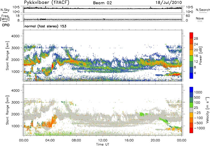Click the 16:00 time axis tick label
This screenshot has height=146, width=210.
pos(129,140)
